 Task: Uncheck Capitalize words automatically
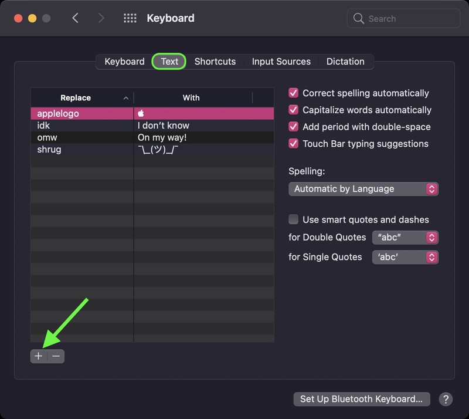click(x=294, y=110)
